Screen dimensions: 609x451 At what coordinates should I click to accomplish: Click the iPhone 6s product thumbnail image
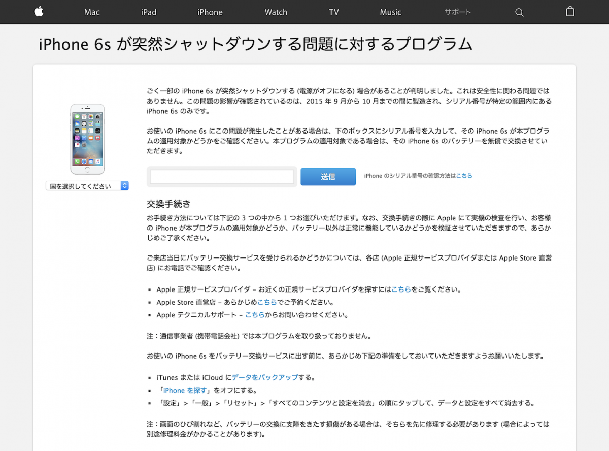coord(87,138)
